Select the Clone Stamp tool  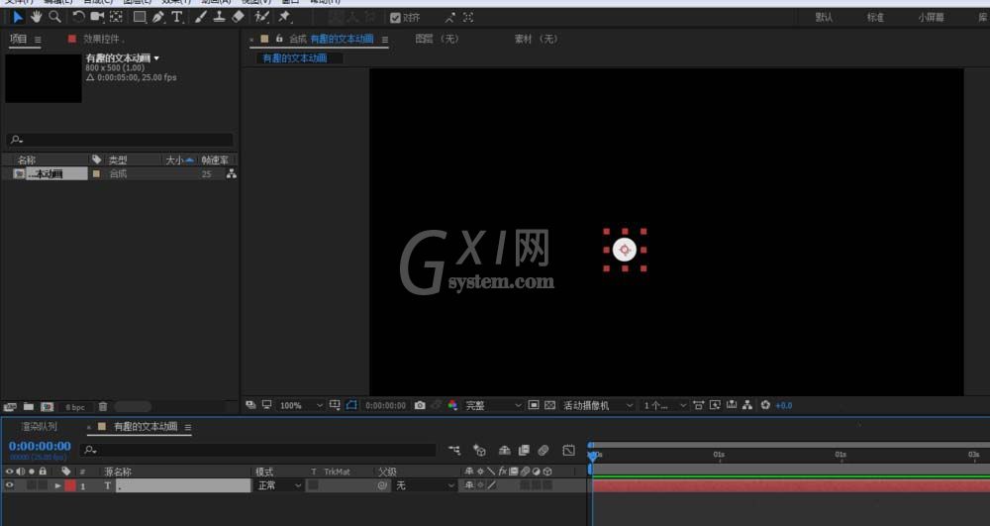click(219, 17)
